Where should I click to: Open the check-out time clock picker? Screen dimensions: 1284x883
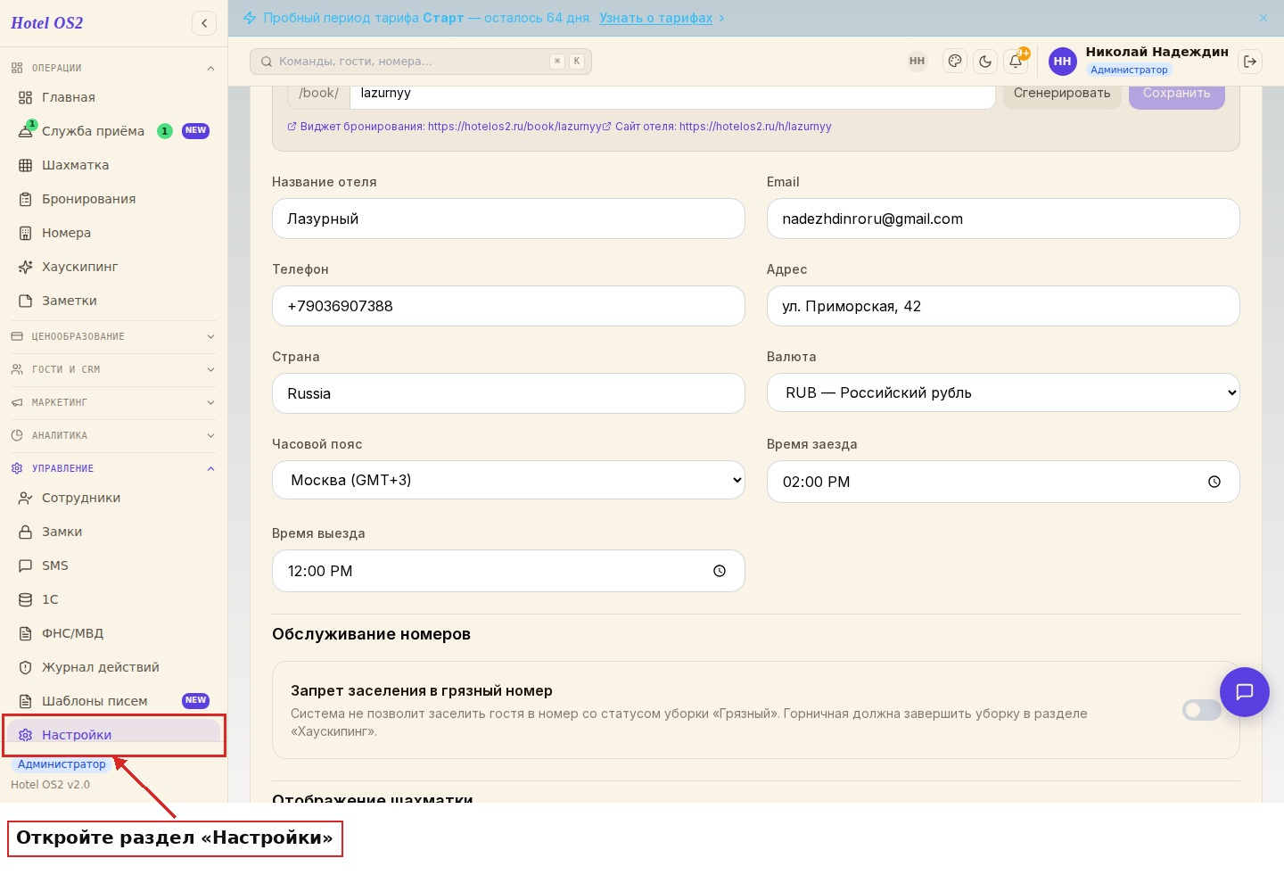click(720, 571)
